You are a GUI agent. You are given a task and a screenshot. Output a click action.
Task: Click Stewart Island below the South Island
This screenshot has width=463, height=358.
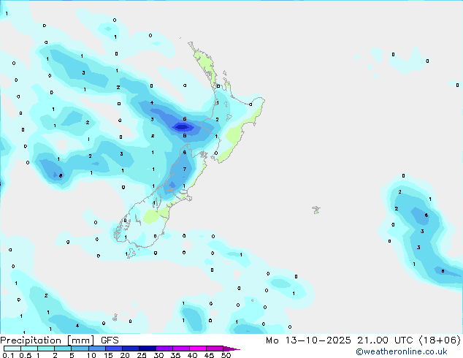click(x=131, y=253)
